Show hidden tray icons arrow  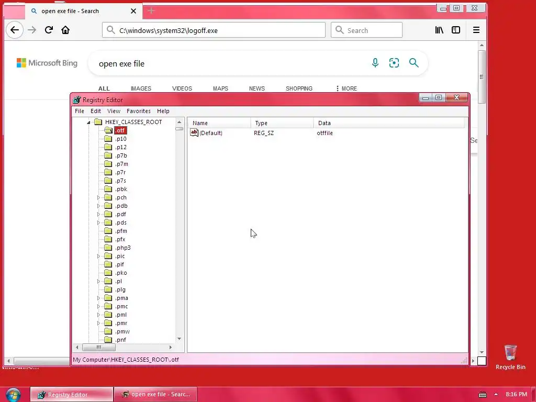[496, 394]
